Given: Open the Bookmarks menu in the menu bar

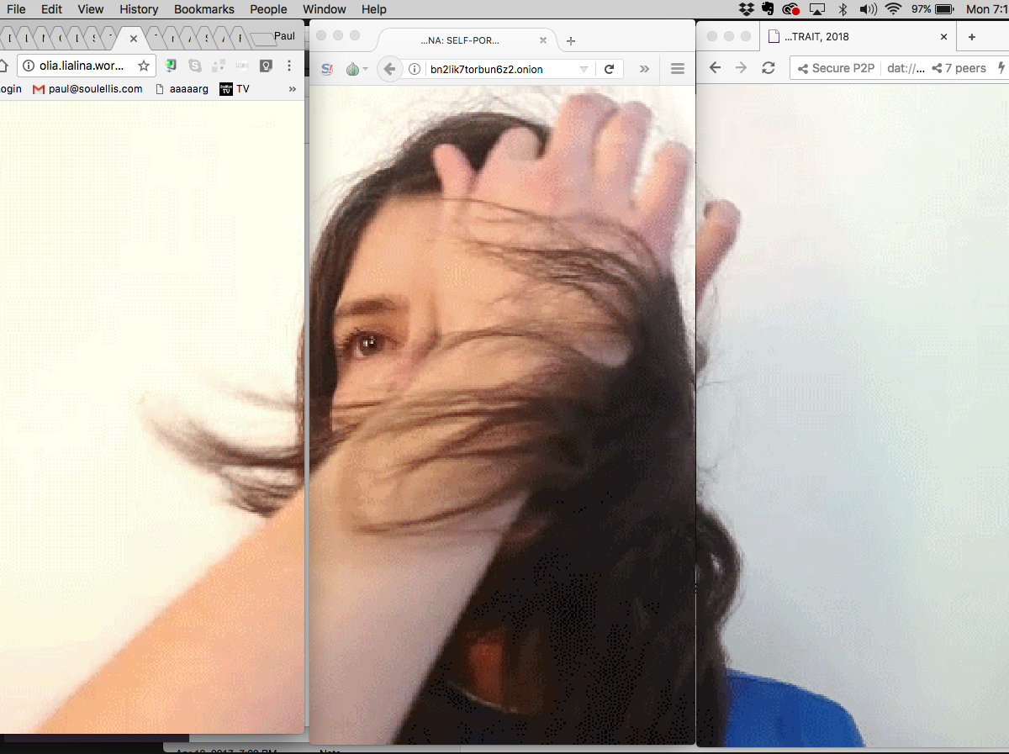Looking at the screenshot, I should (x=203, y=9).
